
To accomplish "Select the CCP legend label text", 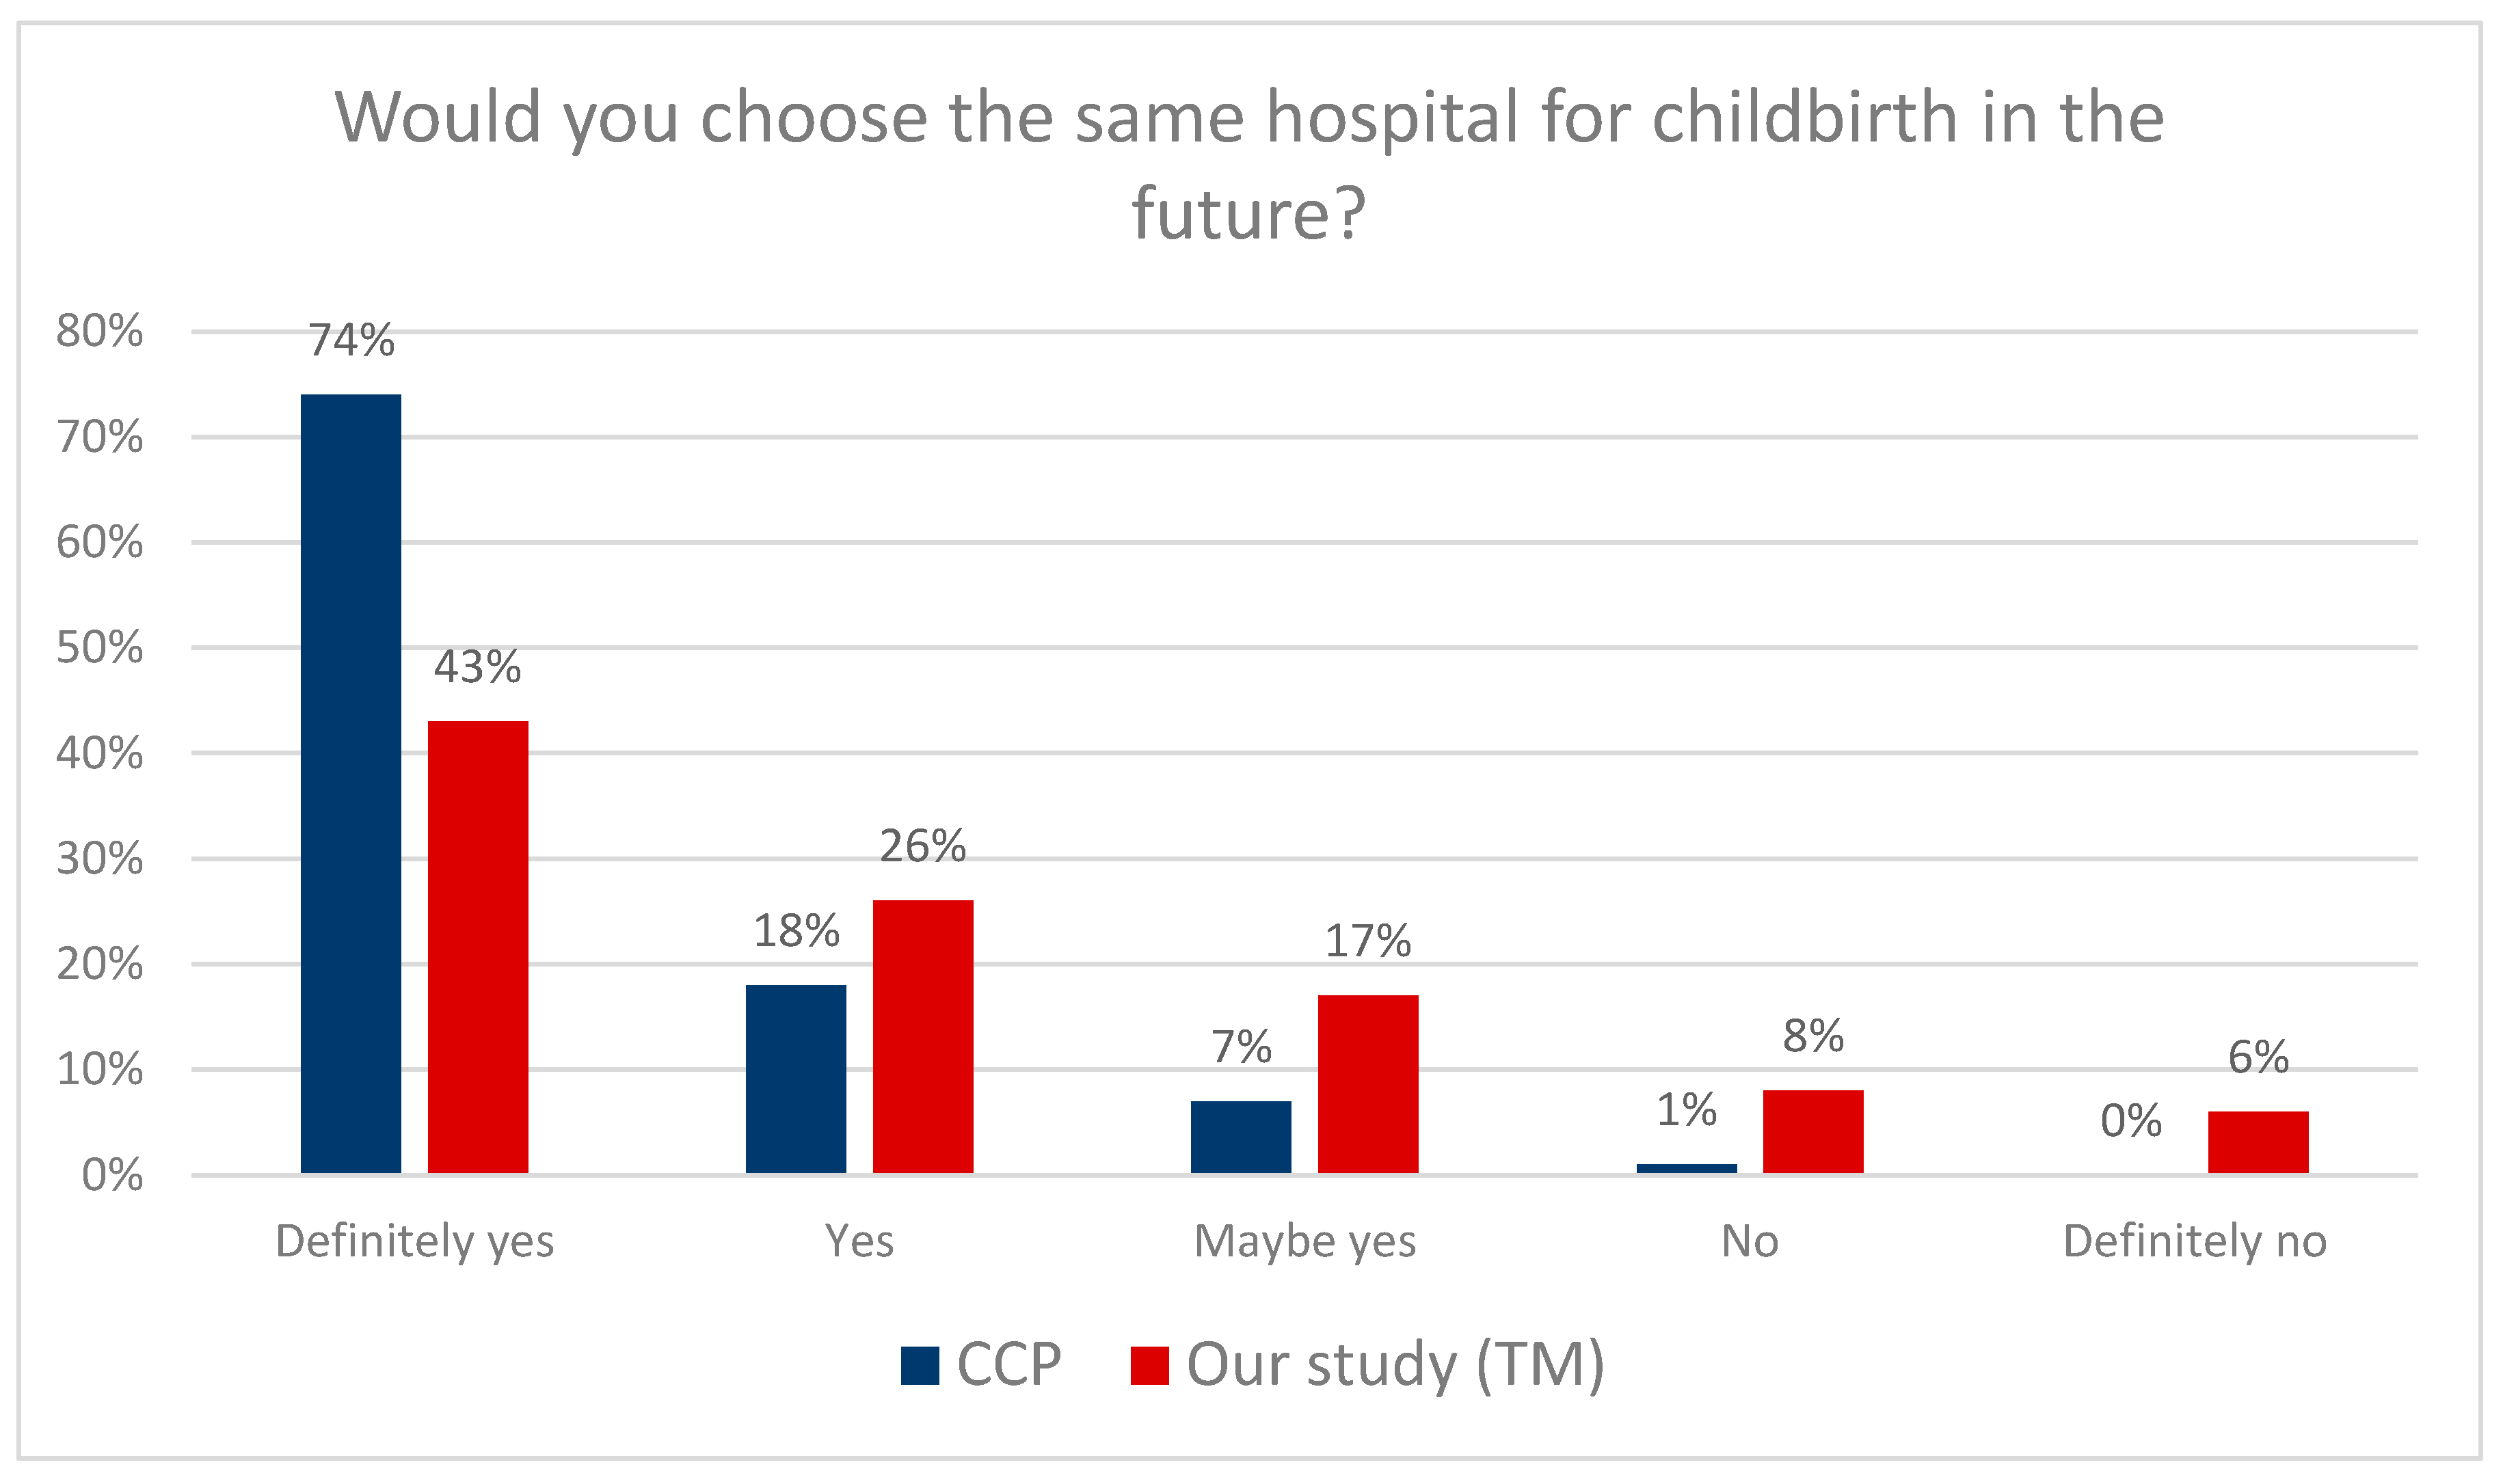I will pyautogui.click(x=1008, y=1364).
